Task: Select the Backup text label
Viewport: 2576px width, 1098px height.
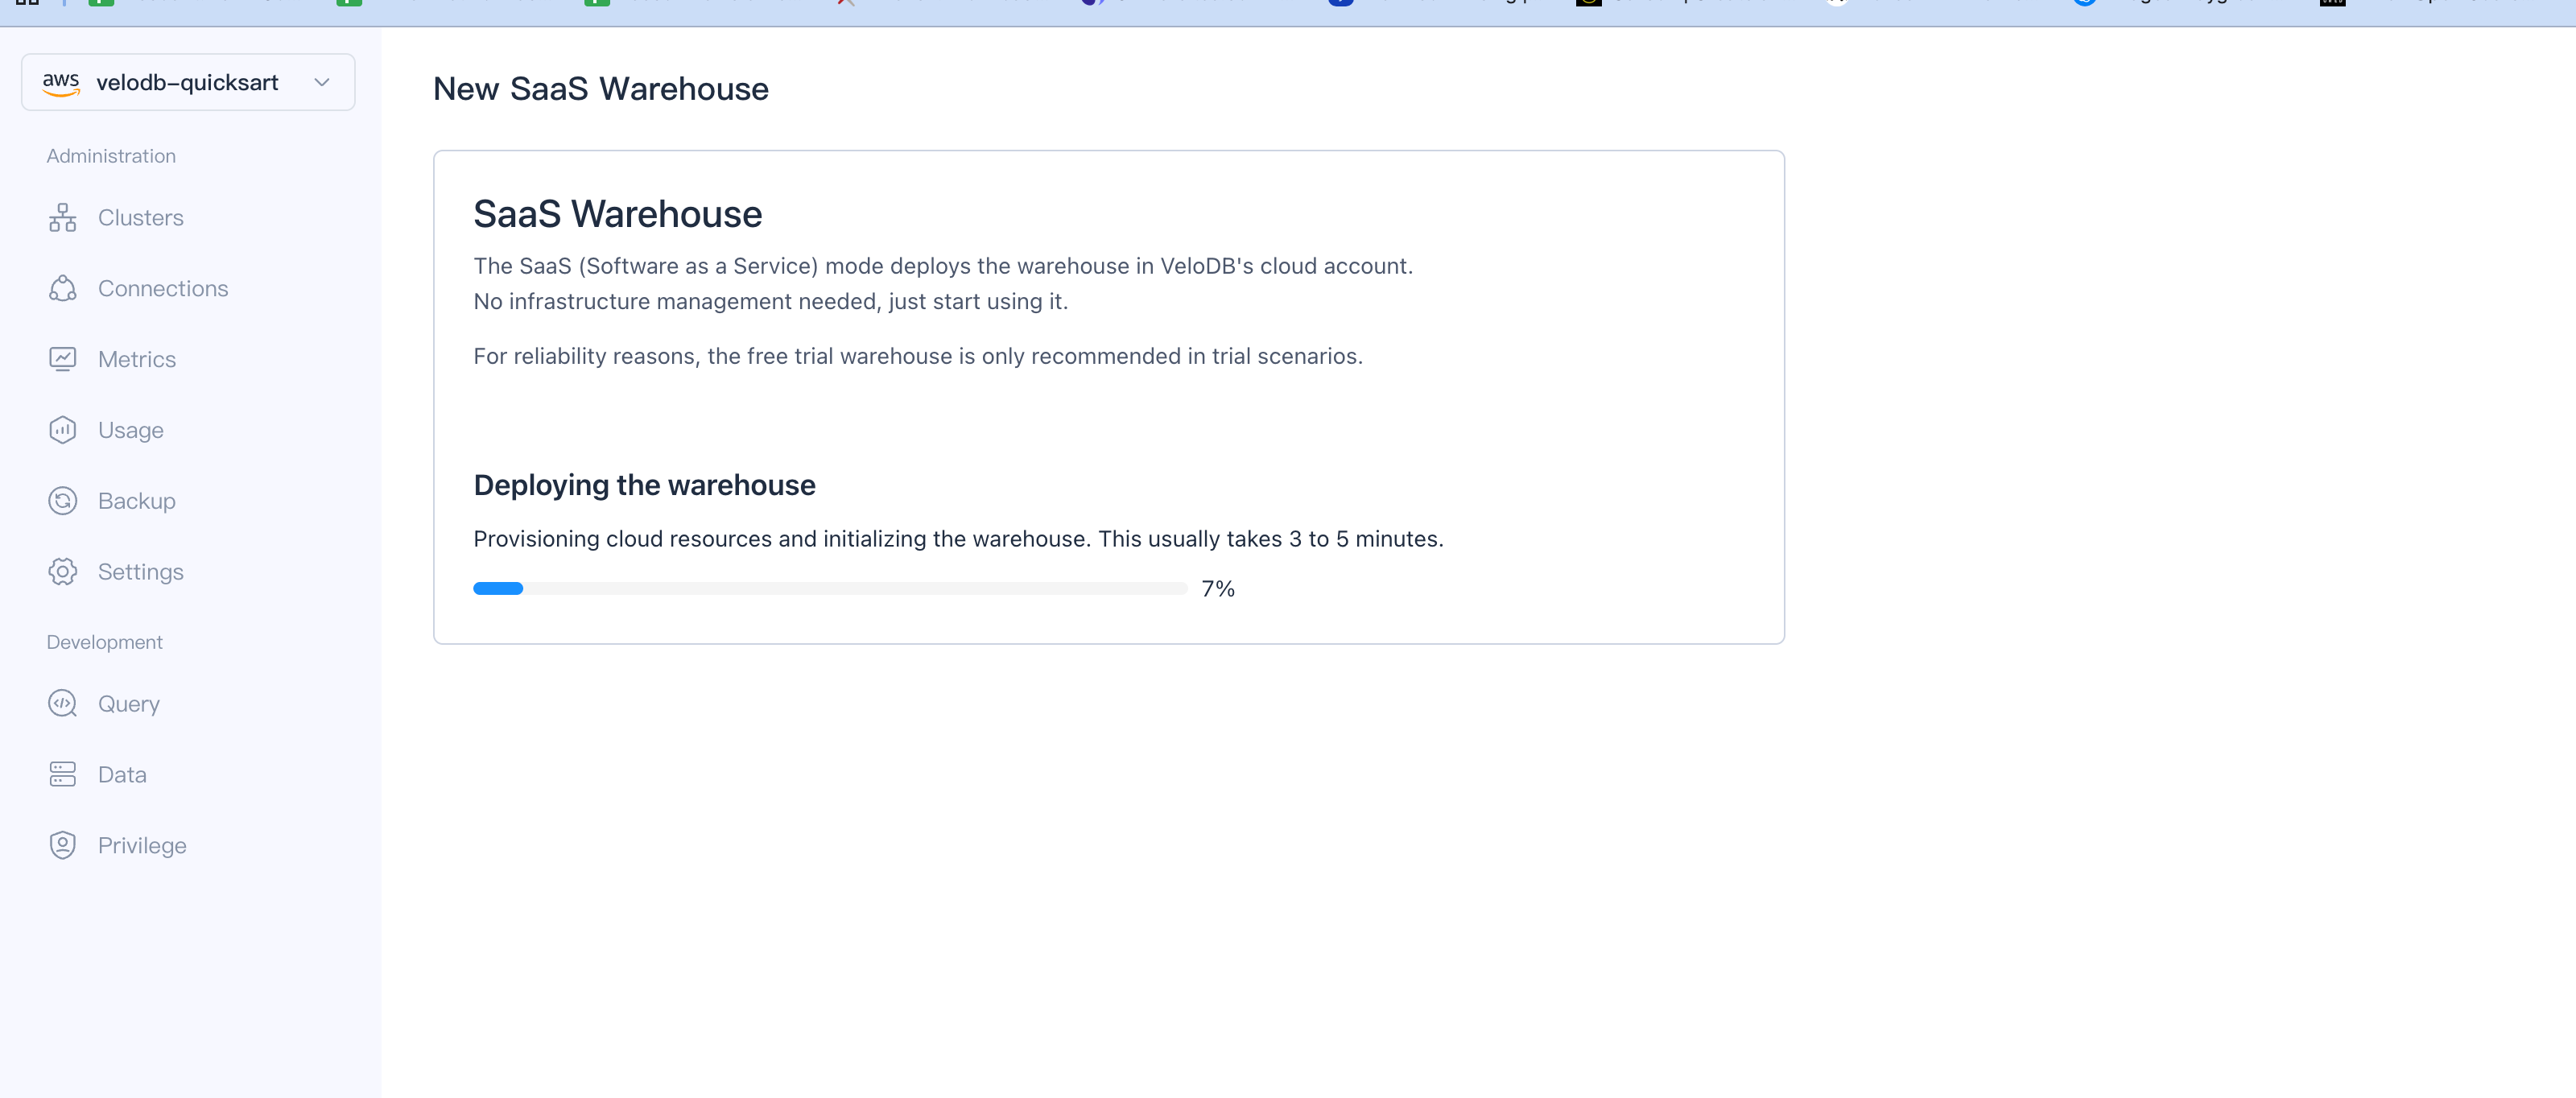Action: tap(137, 501)
